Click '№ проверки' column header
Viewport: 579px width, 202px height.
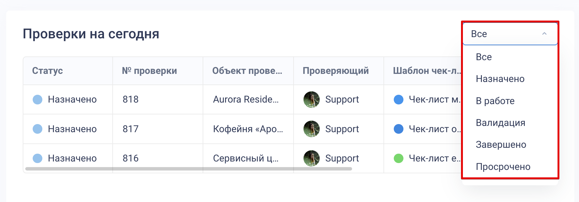pyautogui.click(x=149, y=71)
